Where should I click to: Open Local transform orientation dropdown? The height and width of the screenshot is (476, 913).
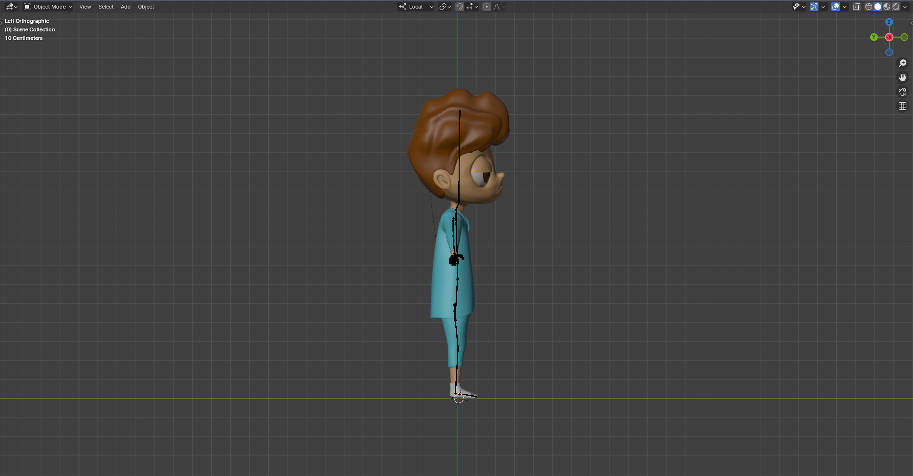pos(416,7)
